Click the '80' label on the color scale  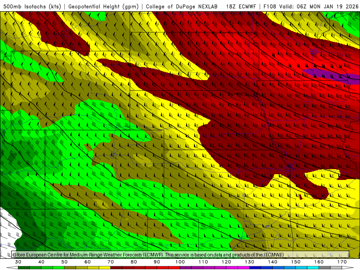(x=134, y=262)
